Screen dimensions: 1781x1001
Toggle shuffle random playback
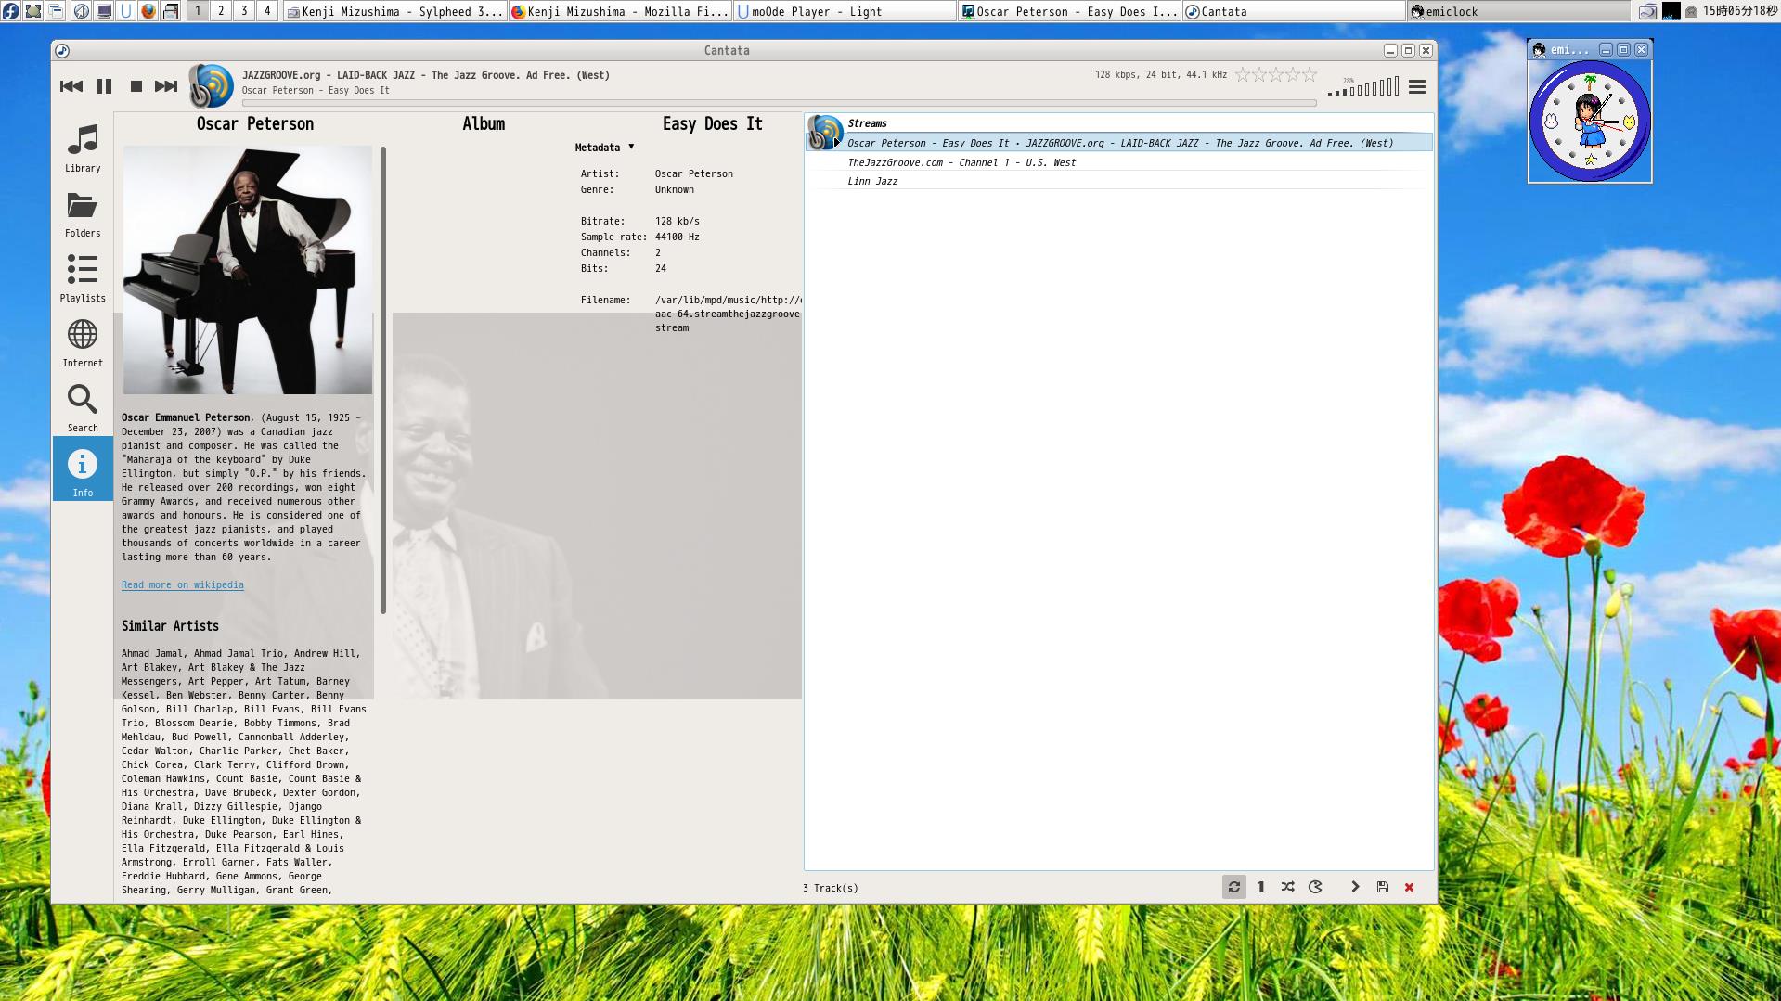[x=1288, y=887]
